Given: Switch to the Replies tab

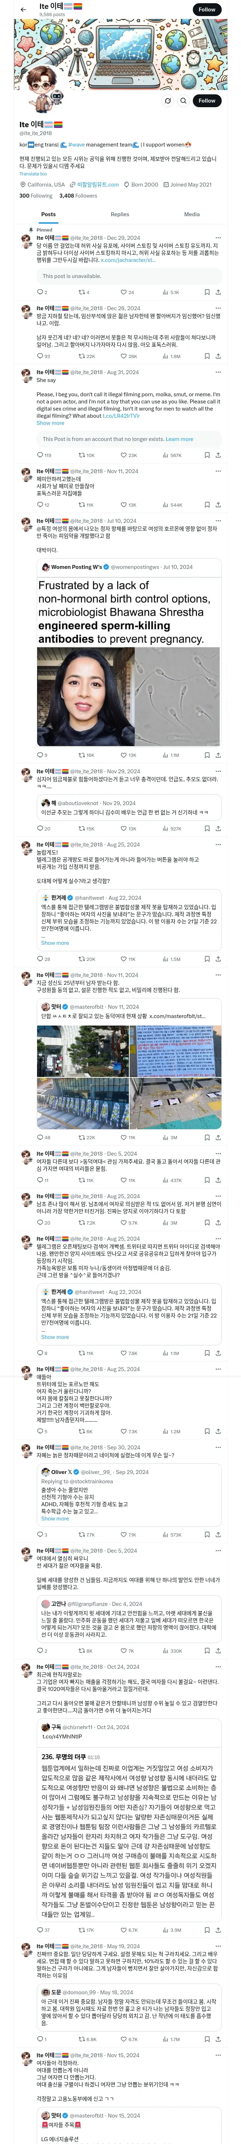Looking at the screenshot, I should [x=120, y=214].
